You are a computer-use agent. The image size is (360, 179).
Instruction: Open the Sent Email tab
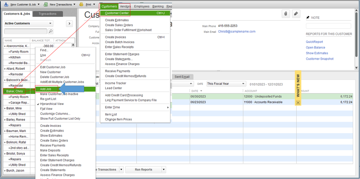point(182,77)
